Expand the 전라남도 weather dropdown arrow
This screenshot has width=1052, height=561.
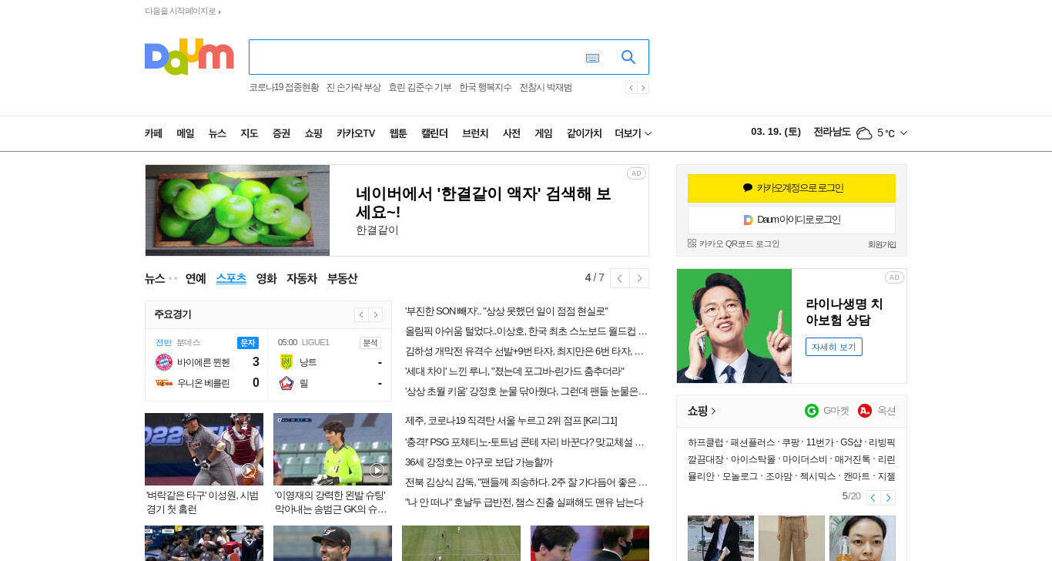(903, 133)
